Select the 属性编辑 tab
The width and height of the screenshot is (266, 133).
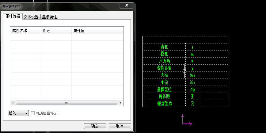click(x=13, y=16)
